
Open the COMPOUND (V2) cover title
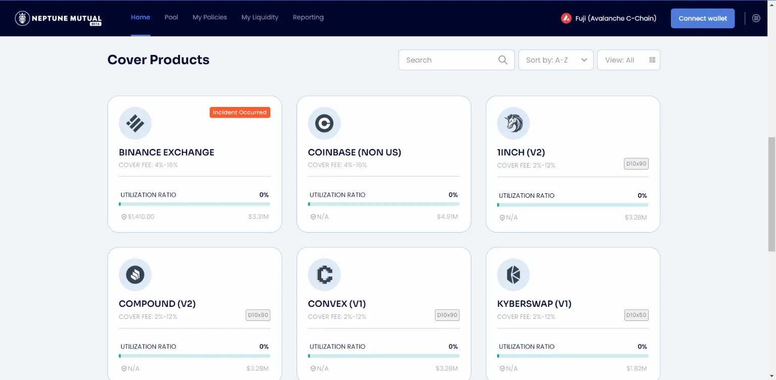pos(157,304)
